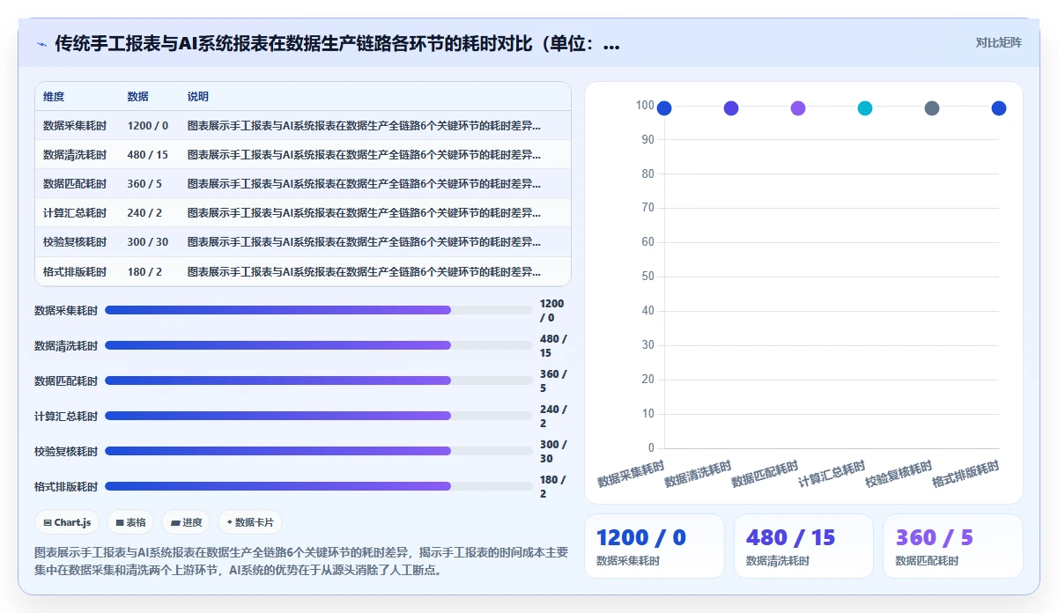Select the 数据采集耗时 table row cell

tap(75, 126)
